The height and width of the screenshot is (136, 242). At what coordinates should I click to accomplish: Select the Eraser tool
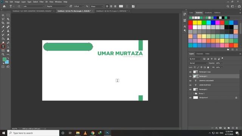(x=8, y=35)
